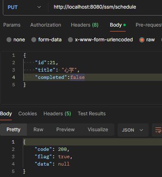Image resolution: width=162 pixels, height=177 pixels.
Task: Open the Test Results tab
Action: (x=92, y=114)
